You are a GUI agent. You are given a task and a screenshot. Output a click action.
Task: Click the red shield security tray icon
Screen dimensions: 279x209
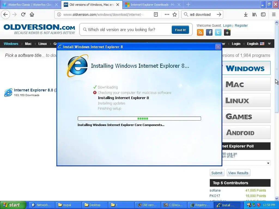point(259,205)
